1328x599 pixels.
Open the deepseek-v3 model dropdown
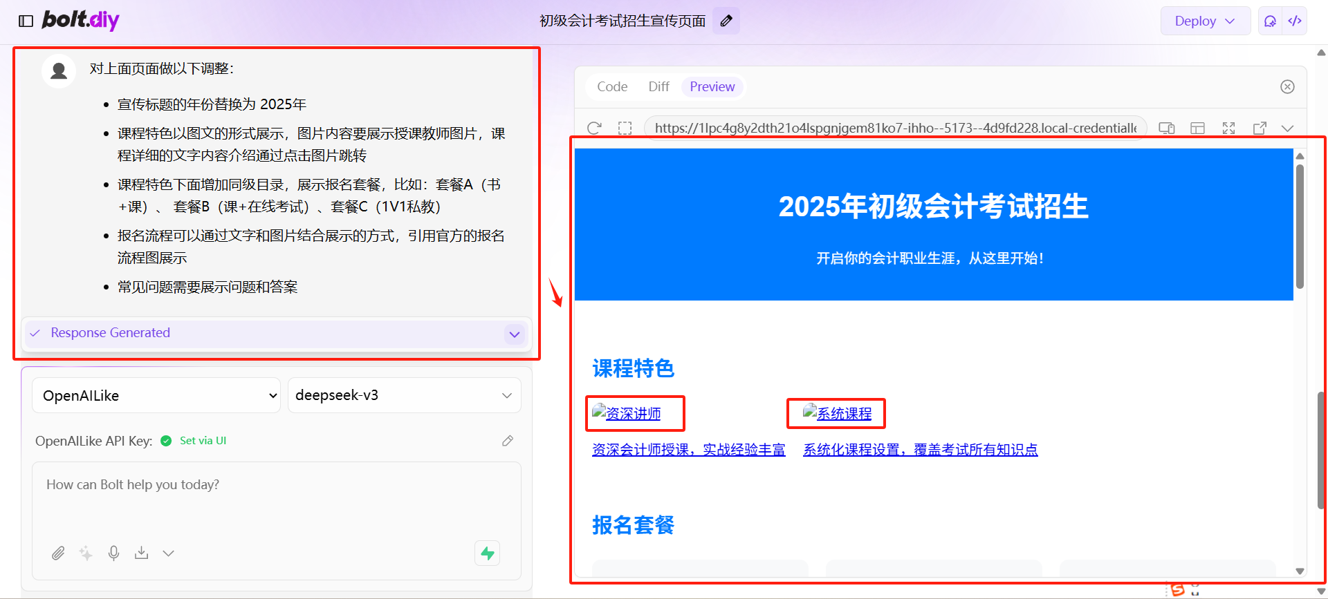(x=405, y=395)
